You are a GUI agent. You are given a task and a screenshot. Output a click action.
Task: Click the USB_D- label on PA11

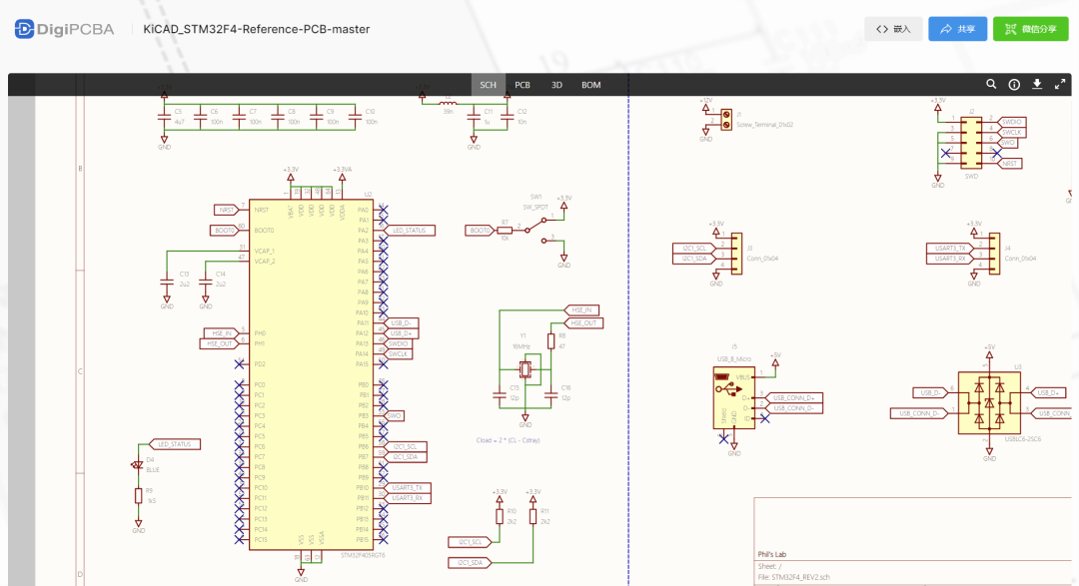tap(402, 323)
